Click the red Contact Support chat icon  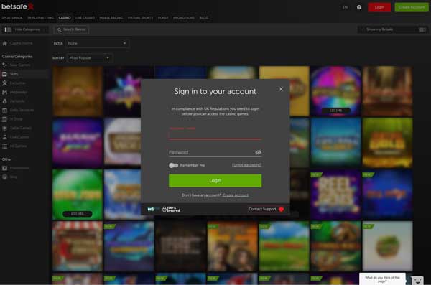281,210
